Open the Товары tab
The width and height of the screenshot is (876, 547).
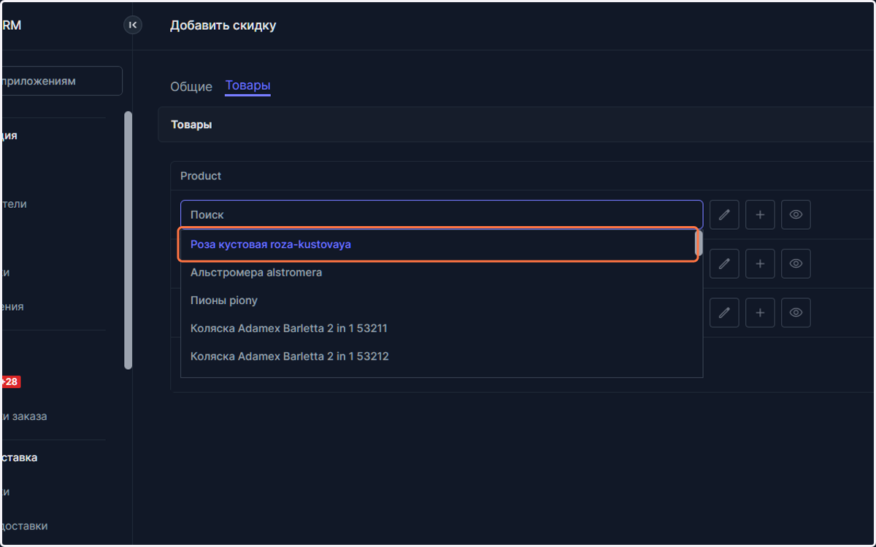(x=247, y=85)
